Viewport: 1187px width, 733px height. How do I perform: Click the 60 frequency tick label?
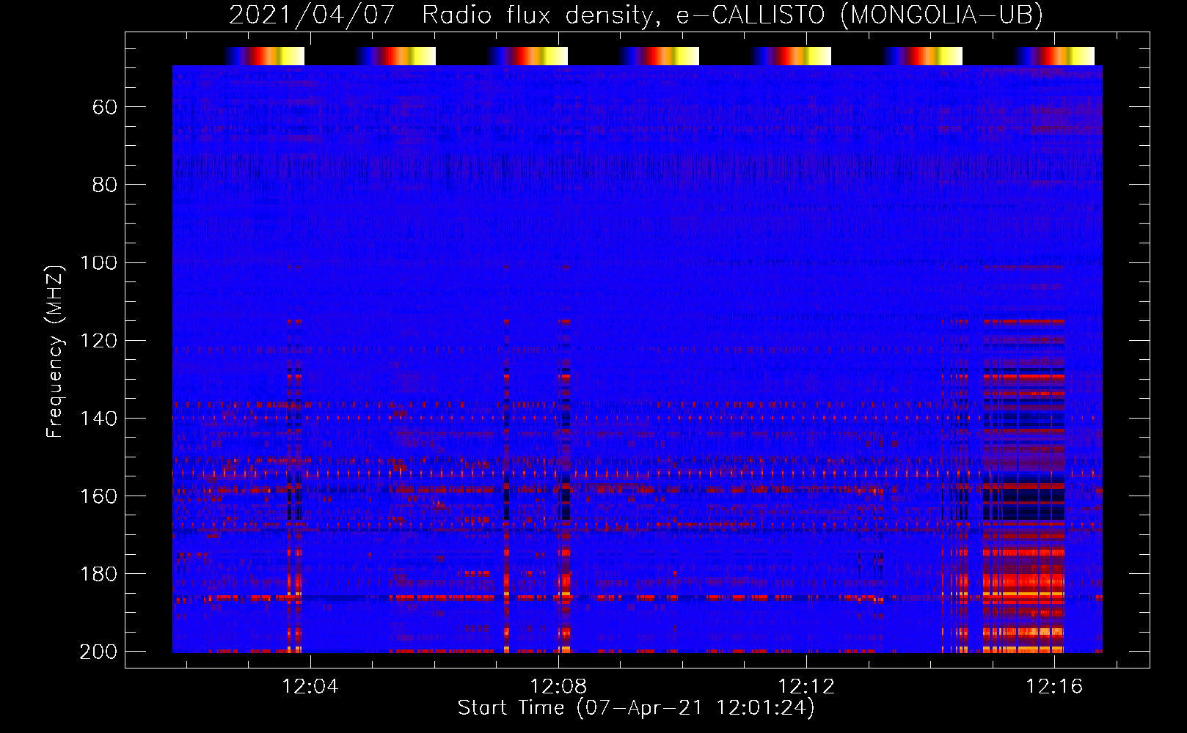(x=105, y=108)
